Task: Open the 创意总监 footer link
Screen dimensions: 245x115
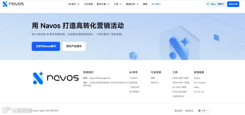Action: 133,83
